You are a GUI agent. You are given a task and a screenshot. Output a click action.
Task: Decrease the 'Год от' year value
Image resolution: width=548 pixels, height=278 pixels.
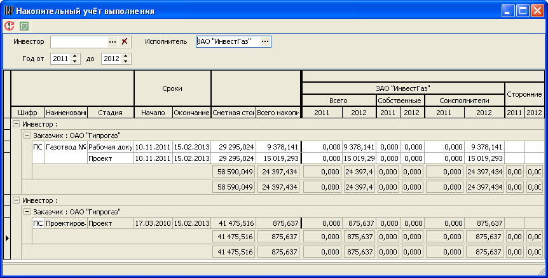[75, 61]
